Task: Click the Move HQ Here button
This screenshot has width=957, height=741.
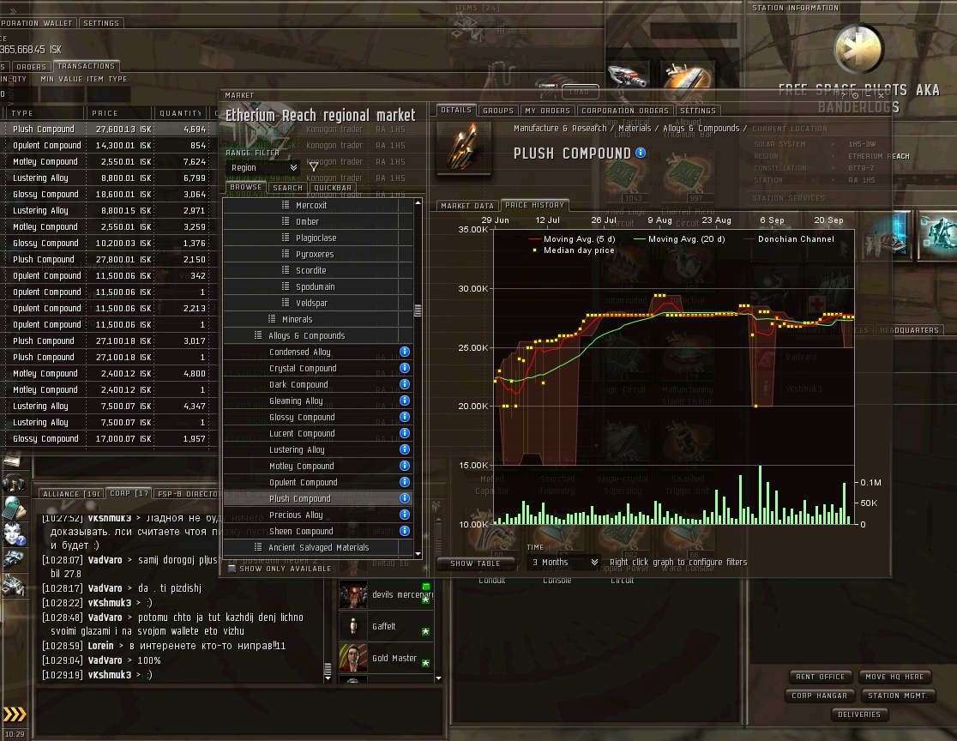Action: 894,677
